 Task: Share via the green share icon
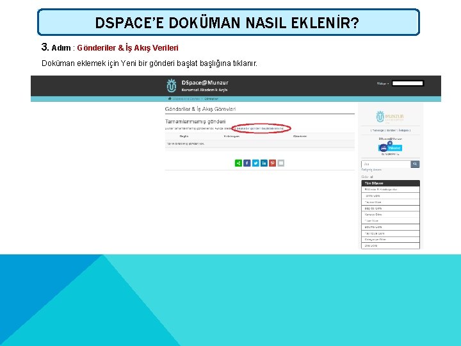coord(238,163)
